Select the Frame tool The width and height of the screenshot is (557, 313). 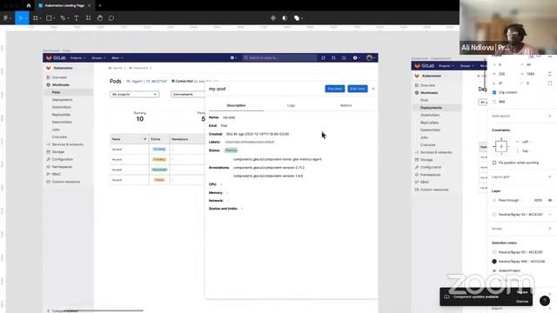[x=36, y=17]
